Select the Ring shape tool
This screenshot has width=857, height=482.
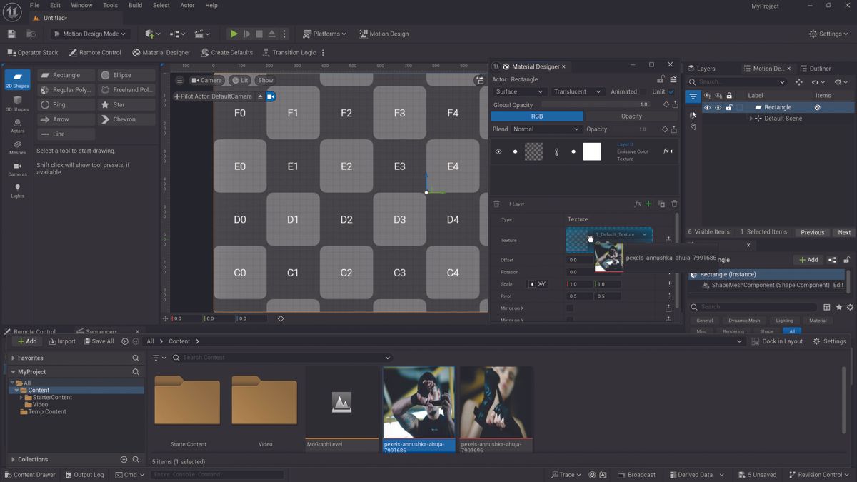pos(65,104)
